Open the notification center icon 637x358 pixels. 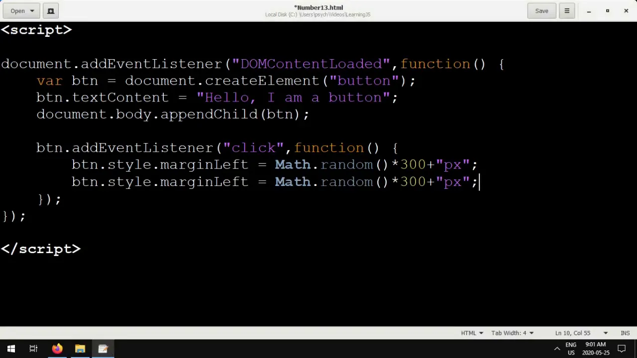622,349
